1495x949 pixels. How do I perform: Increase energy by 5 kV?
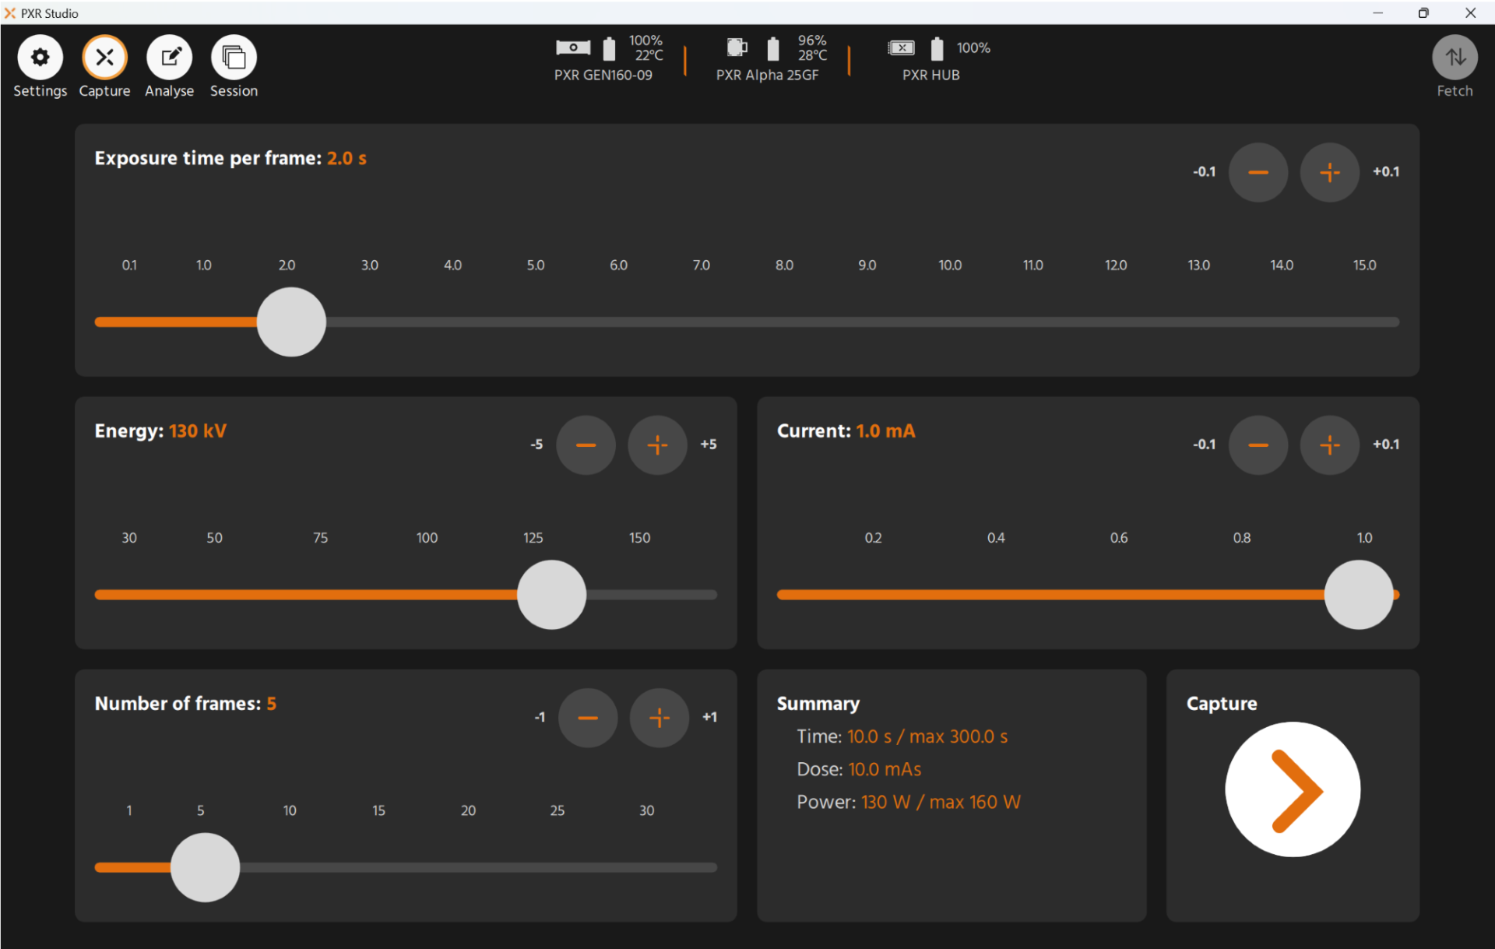coord(657,445)
